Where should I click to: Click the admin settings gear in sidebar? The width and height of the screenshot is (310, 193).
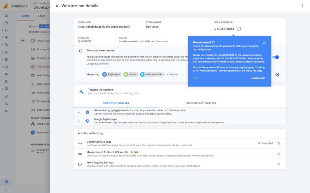[x=6, y=182]
